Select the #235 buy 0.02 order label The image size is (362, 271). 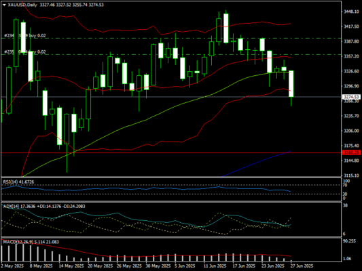pos(25,52)
